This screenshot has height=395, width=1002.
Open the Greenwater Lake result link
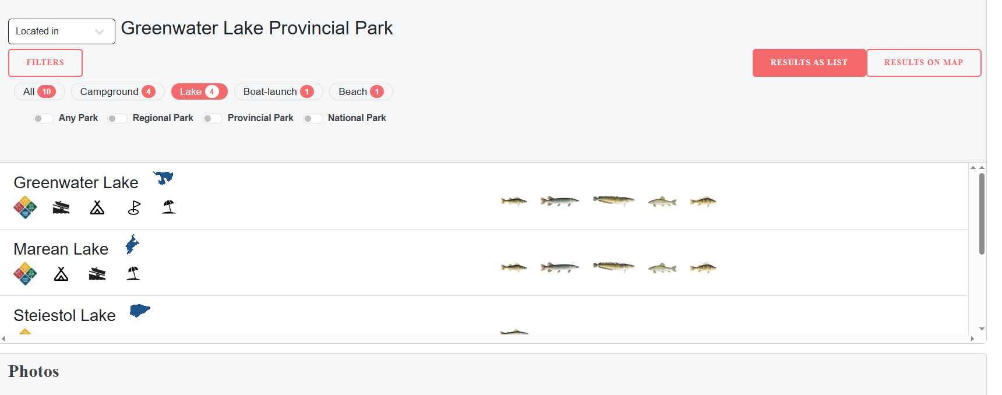(76, 182)
